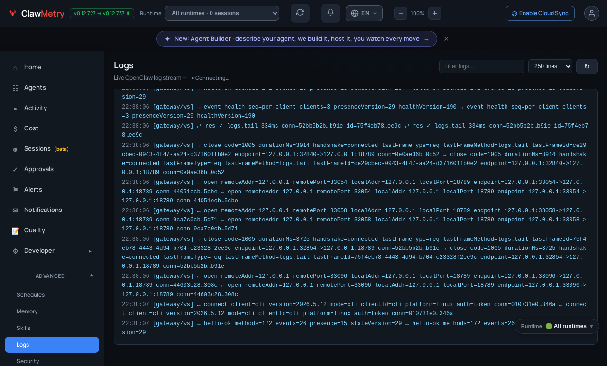Click the Home house icon
Viewport: 607px width, 366px height.
(x=15, y=68)
